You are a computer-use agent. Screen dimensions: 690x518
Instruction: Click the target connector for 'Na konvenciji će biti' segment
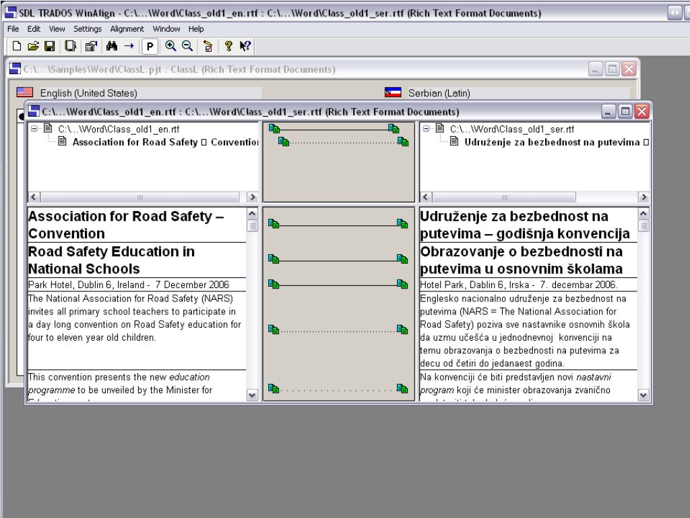(402, 388)
